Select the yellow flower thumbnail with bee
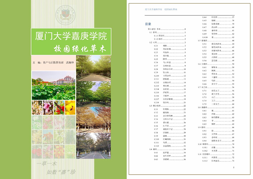This screenshot has width=253, height=179. pyautogui.click(x=70, y=108)
